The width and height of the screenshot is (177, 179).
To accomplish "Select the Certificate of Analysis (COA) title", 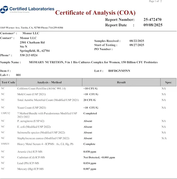I will (x=95, y=13).
